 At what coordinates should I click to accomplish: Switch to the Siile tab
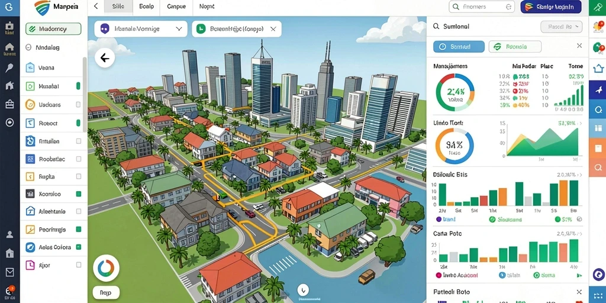[x=118, y=6]
